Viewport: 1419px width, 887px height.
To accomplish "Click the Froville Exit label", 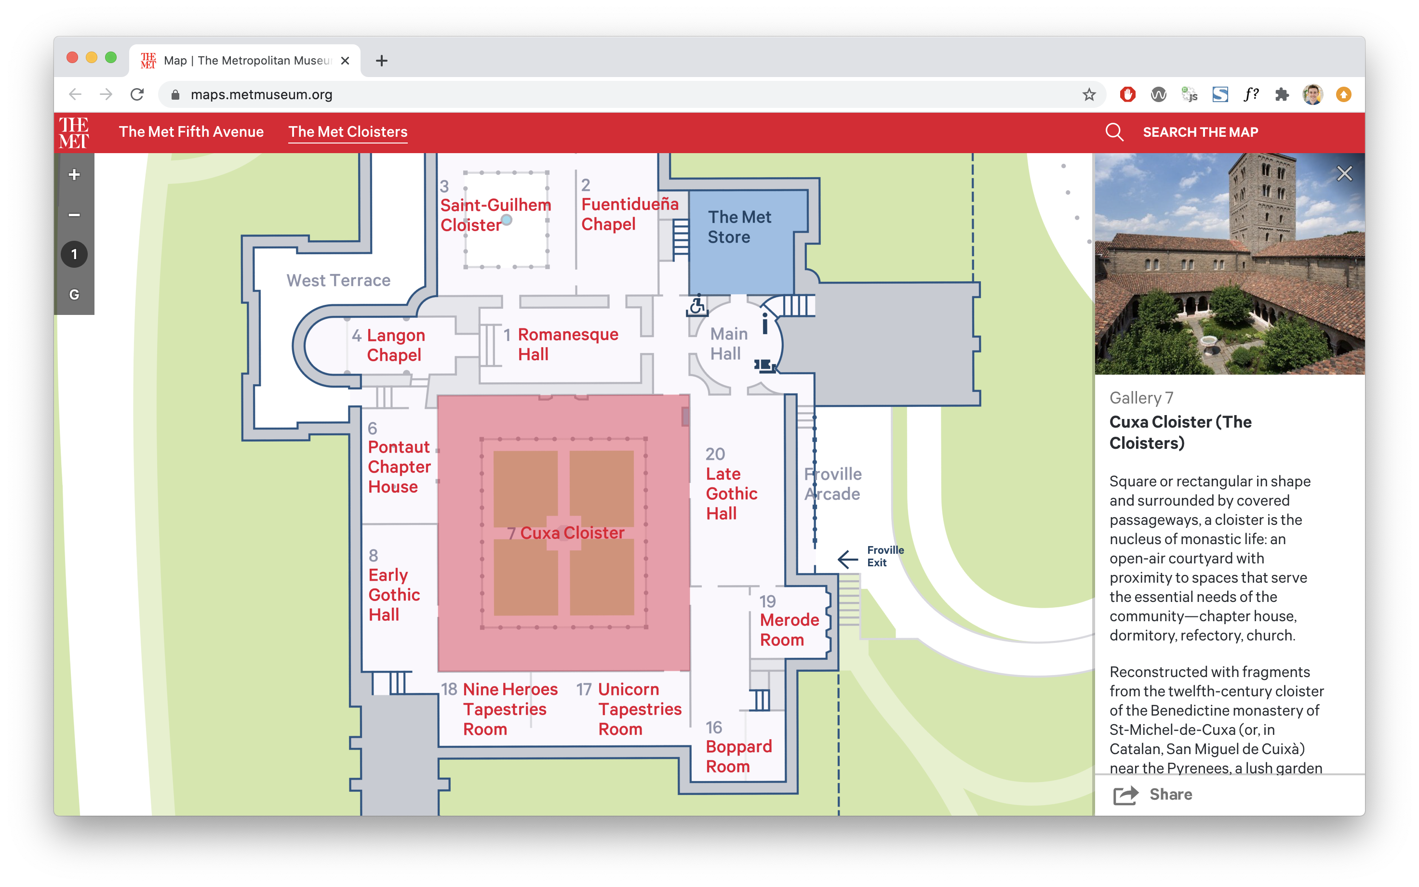I will [885, 556].
